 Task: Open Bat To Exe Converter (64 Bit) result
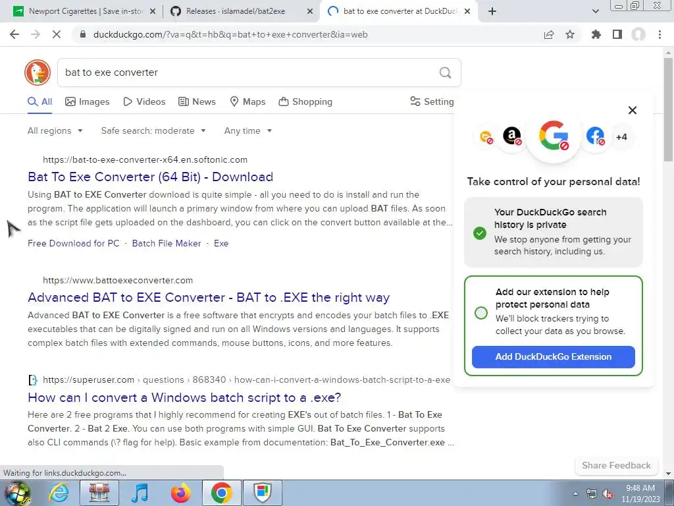click(151, 177)
